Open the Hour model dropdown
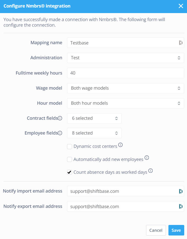Screen dimensions: 187x239 coord(126,103)
